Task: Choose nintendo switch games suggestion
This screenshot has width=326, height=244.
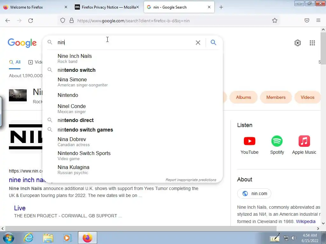Action: coord(133,130)
